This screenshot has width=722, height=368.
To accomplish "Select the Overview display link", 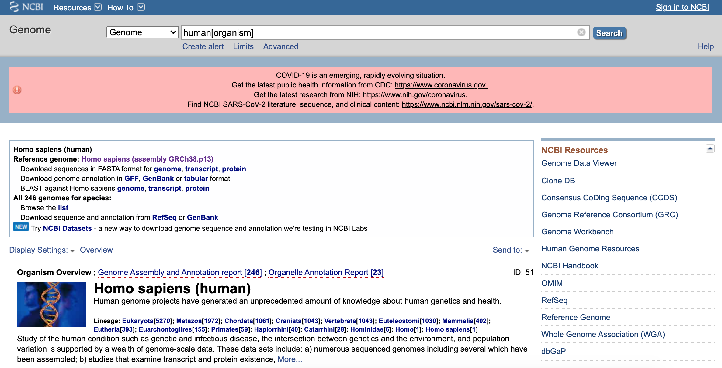I will [x=96, y=250].
